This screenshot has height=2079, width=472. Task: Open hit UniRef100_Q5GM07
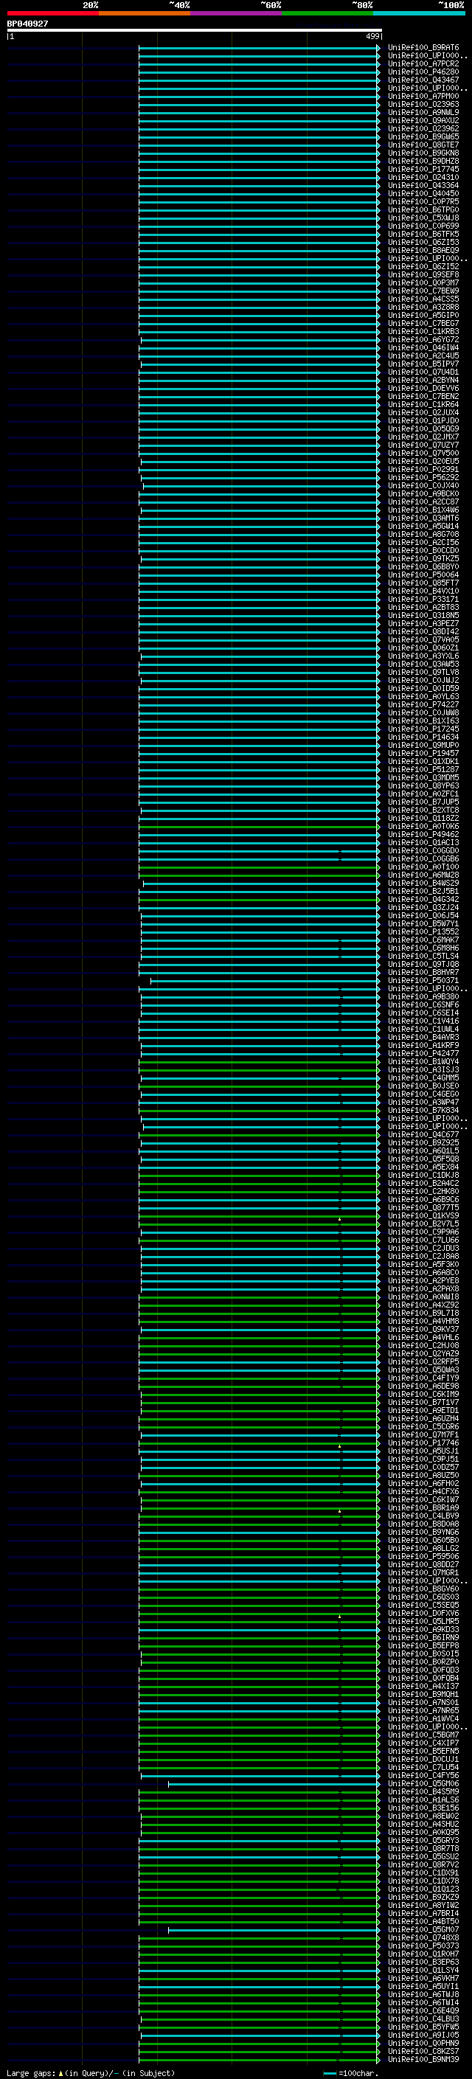pyautogui.click(x=423, y=1930)
